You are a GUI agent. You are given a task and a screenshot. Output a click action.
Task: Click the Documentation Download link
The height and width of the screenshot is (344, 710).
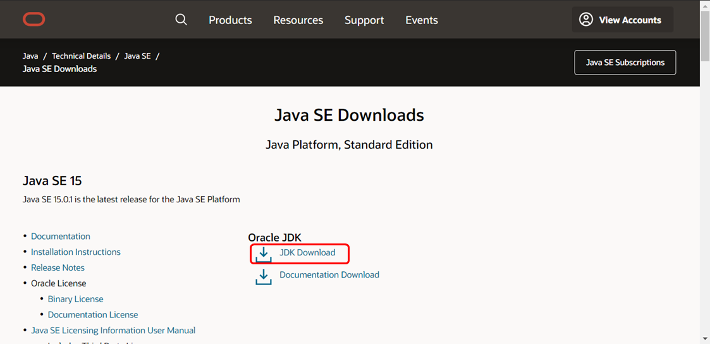coord(329,274)
